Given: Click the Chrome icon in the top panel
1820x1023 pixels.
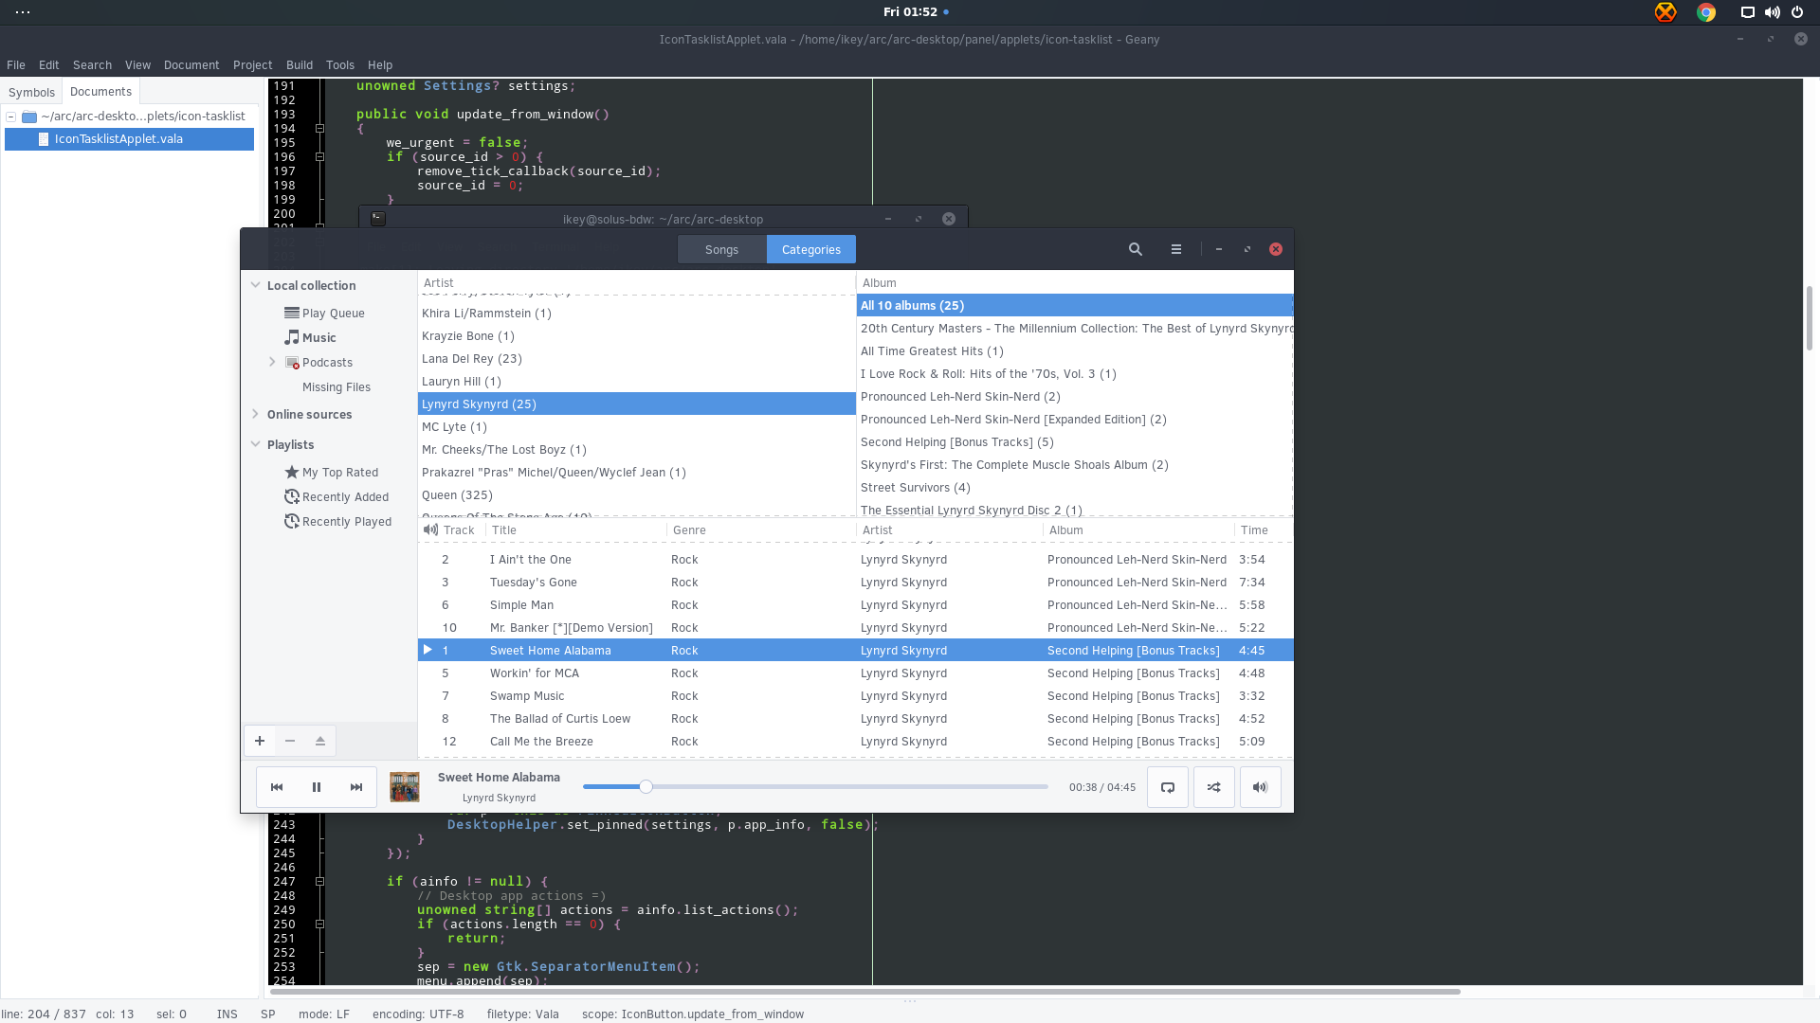Looking at the screenshot, I should (x=1706, y=12).
